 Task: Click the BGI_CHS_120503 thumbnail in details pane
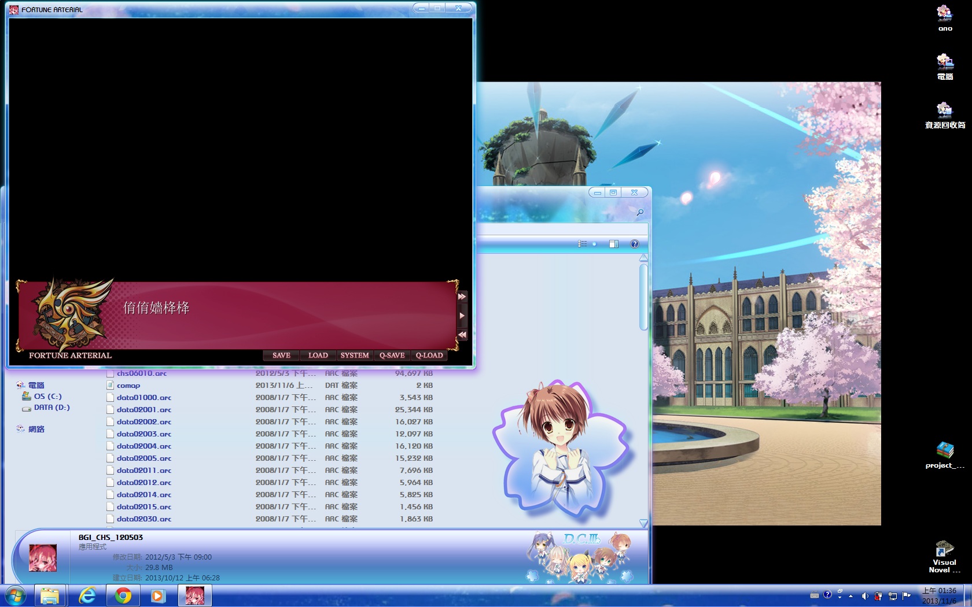point(43,558)
